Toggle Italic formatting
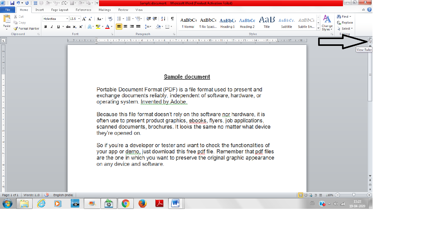The height and width of the screenshot is (238, 424). [52, 27]
